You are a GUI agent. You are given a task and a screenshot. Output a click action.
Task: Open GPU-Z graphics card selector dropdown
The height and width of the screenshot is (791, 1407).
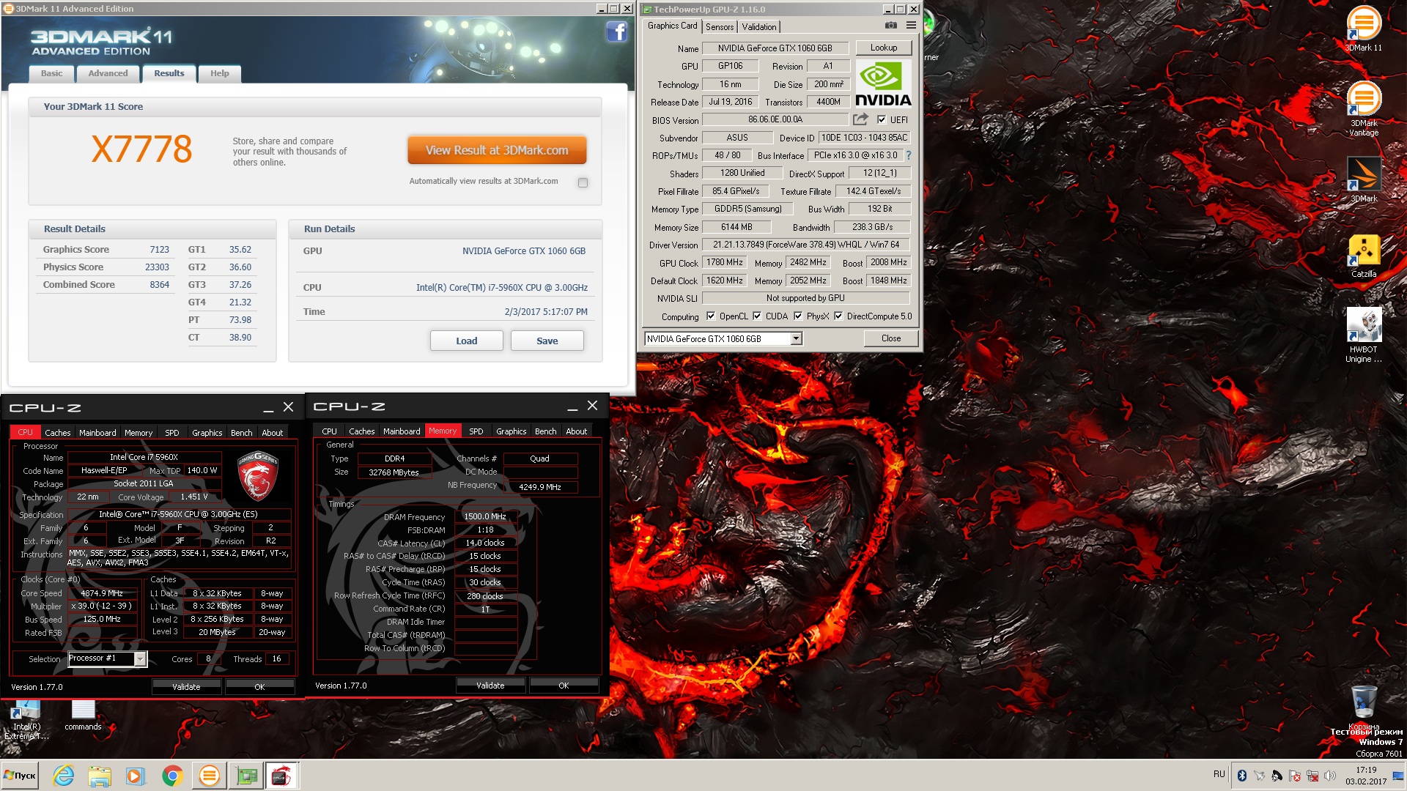tap(797, 338)
